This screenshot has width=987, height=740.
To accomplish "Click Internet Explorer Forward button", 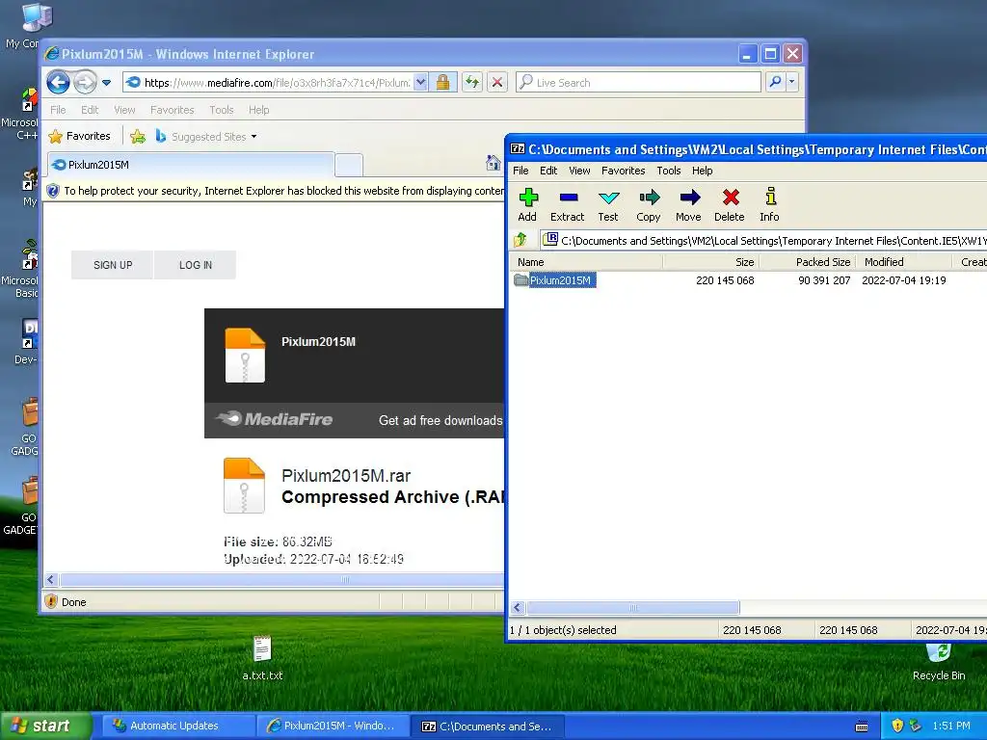I will (x=85, y=83).
